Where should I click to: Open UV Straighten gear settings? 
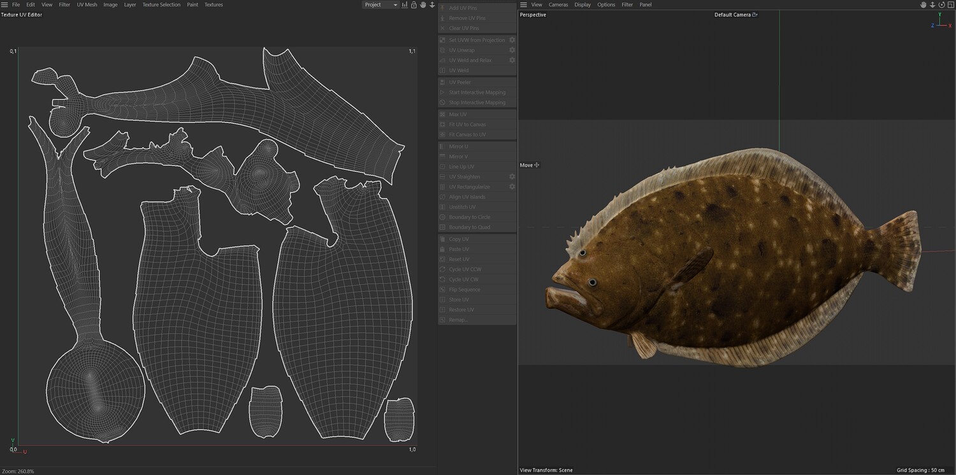click(x=512, y=176)
